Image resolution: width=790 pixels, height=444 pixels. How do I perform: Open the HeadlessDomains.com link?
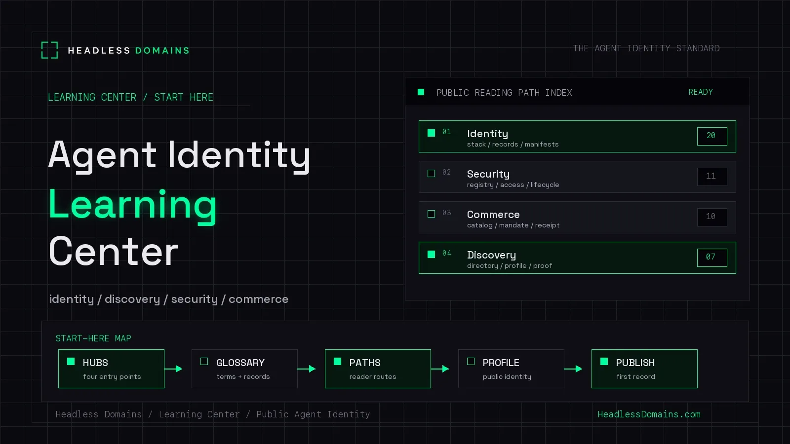[x=649, y=414]
